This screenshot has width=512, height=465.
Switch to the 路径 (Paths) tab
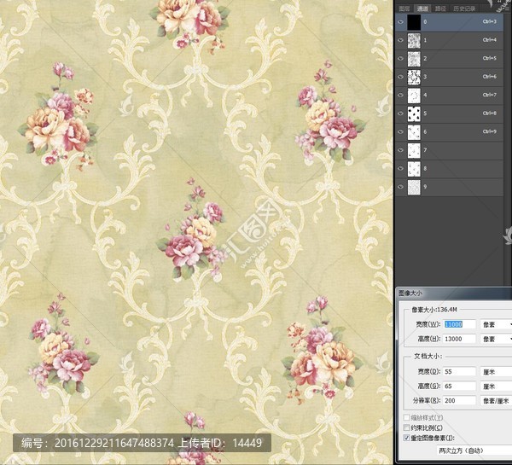tap(440, 9)
